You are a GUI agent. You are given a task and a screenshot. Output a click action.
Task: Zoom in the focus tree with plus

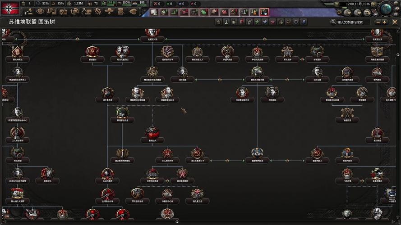[384, 22]
